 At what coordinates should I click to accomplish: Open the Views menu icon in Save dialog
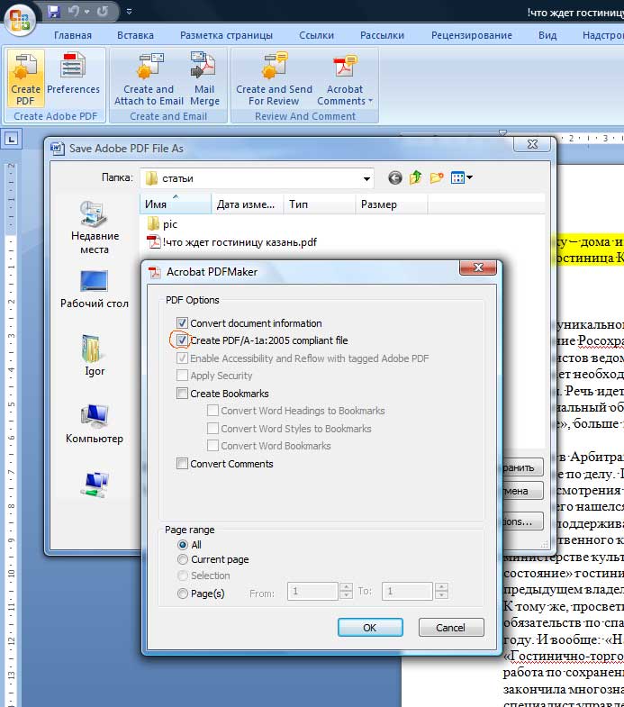461,177
